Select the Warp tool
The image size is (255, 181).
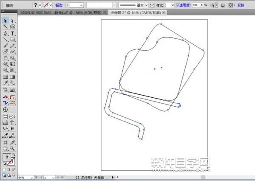click(6, 64)
